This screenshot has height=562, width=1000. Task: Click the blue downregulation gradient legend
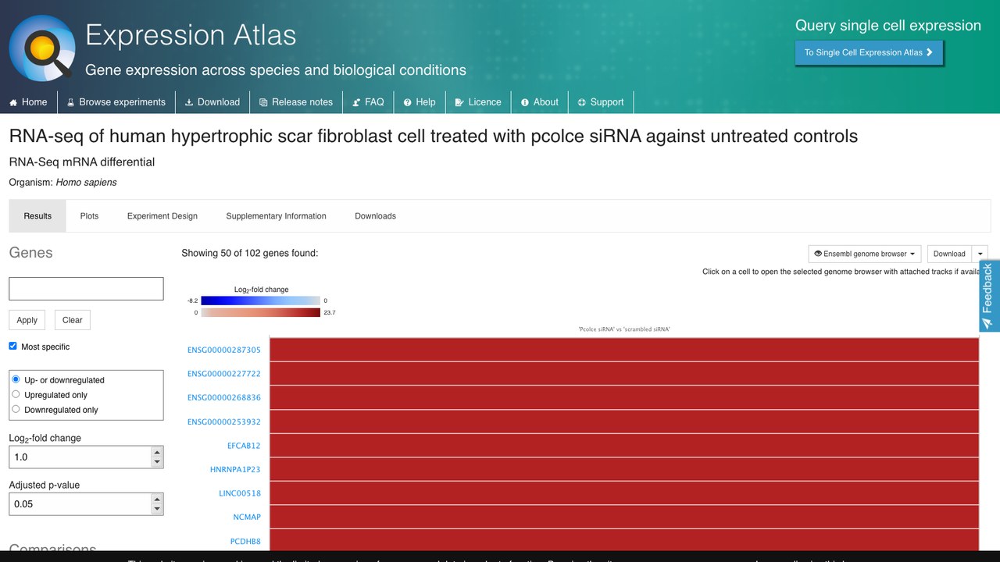tap(260, 301)
